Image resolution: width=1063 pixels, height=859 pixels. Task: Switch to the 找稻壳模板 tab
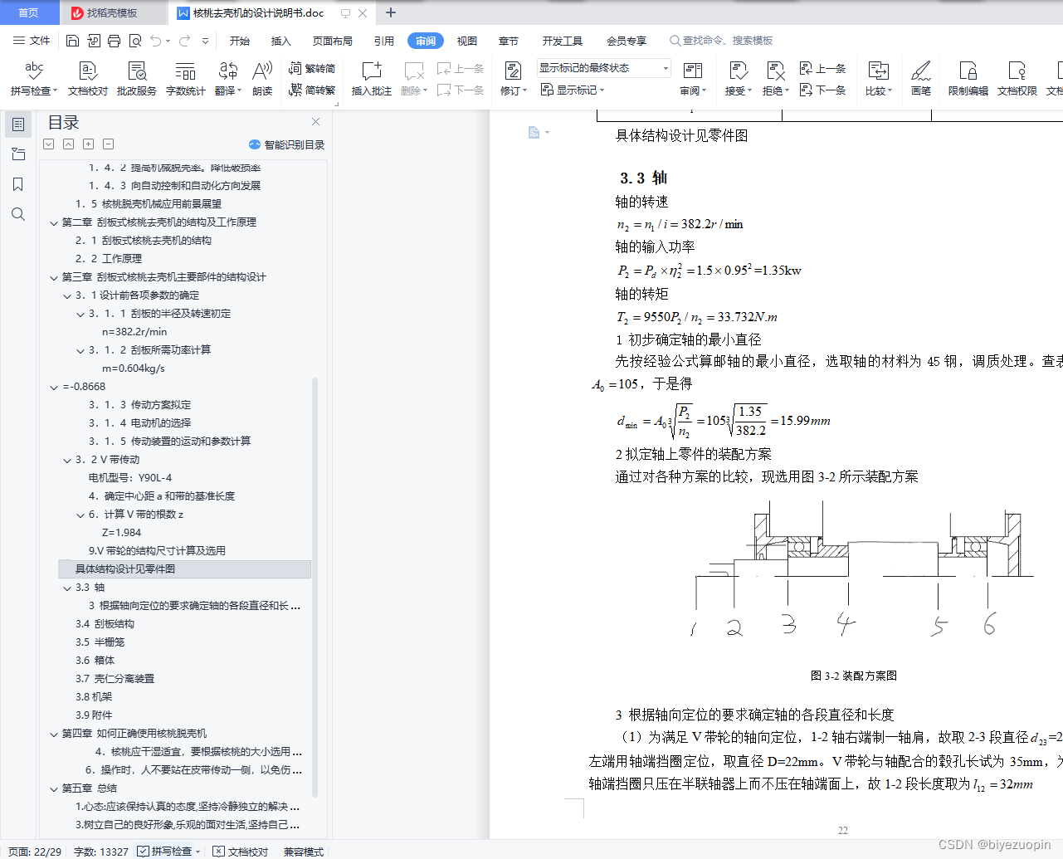[112, 12]
